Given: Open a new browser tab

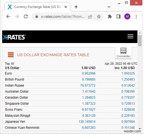Looking at the screenshot, I should point(76,7).
